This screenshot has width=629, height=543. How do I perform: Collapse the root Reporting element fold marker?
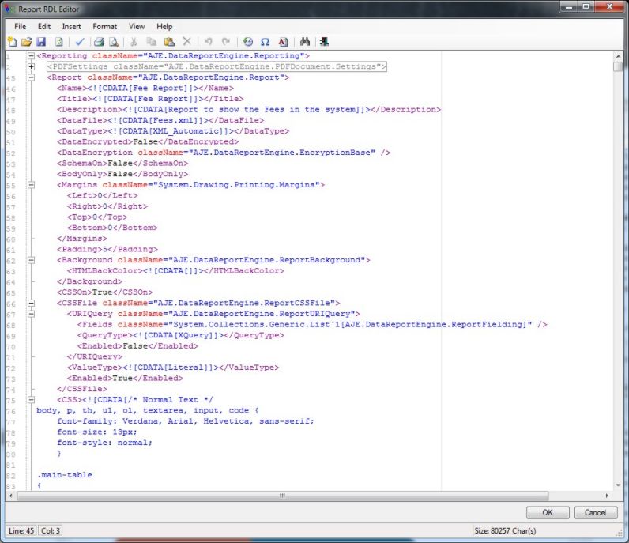click(x=31, y=56)
